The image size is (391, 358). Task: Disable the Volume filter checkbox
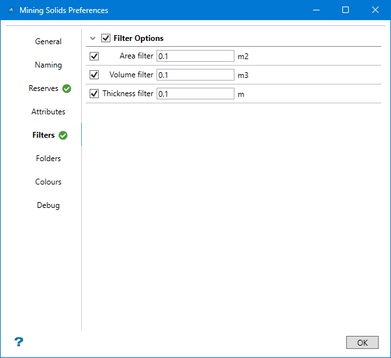click(x=94, y=75)
